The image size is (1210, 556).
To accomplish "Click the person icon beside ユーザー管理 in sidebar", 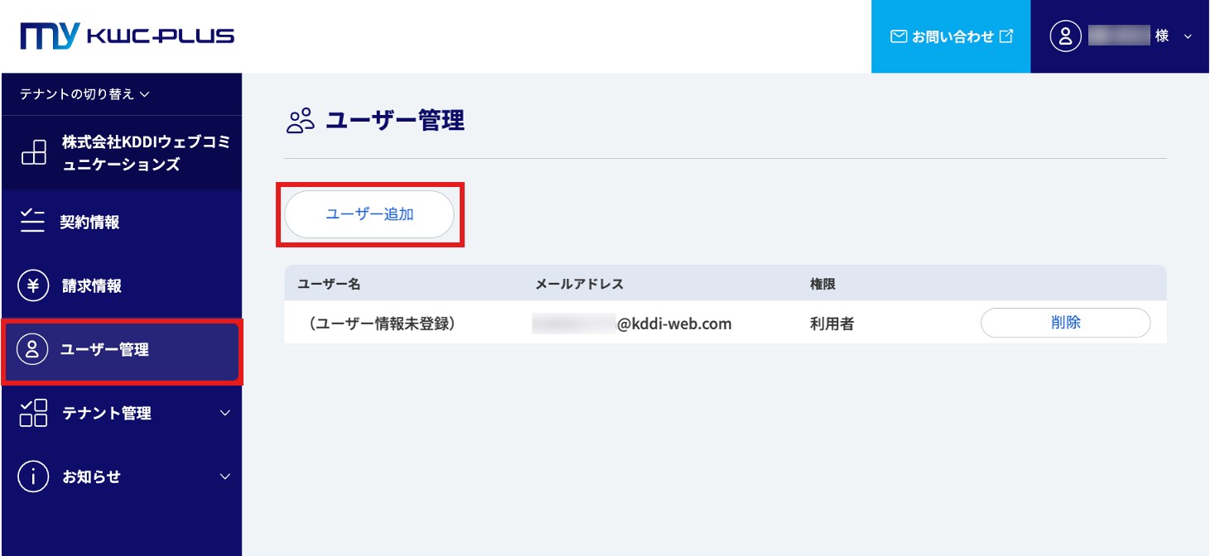I will coord(33,350).
